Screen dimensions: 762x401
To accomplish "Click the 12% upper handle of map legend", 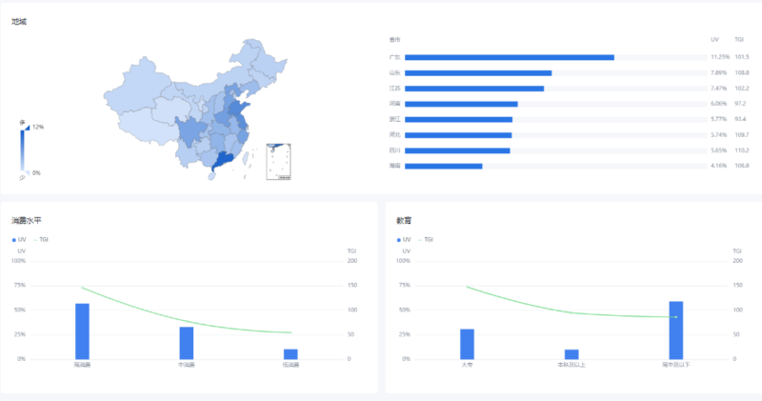I will tap(28, 128).
